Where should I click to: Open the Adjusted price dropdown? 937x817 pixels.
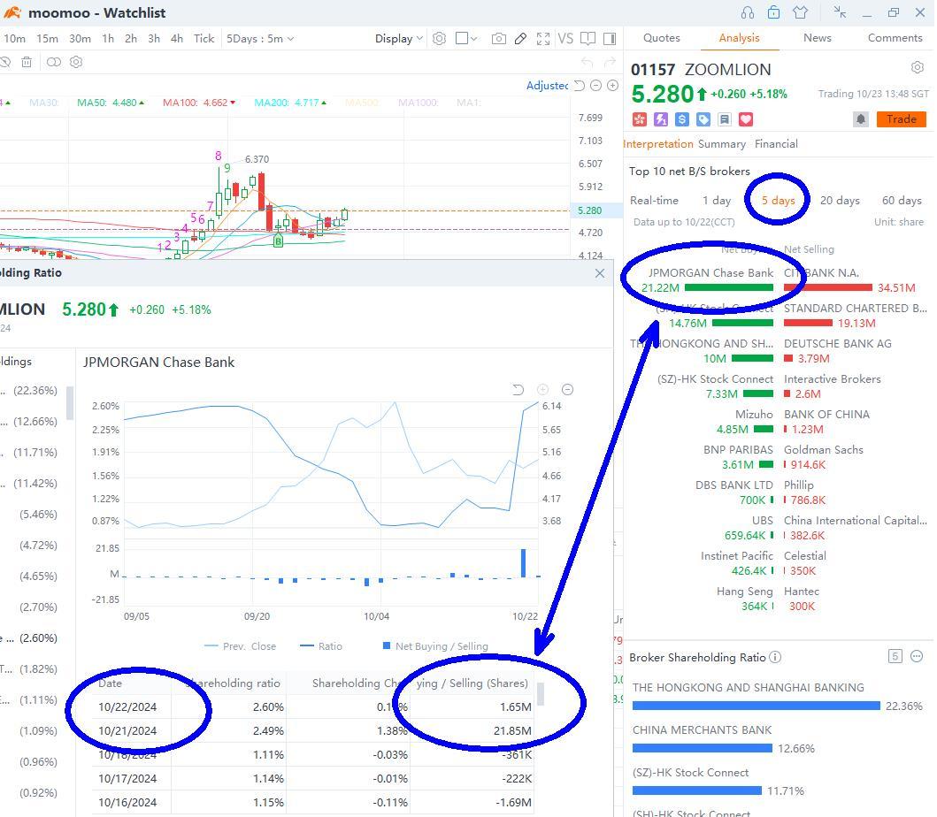coord(547,86)
